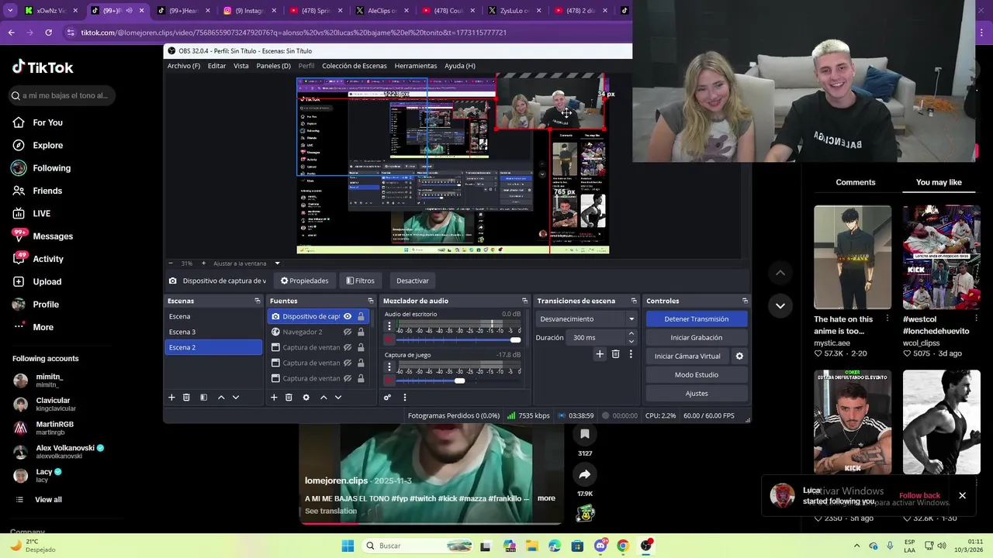Open TikTok Upload page
Screen dimensions: 993x558
tap(47, 281)
